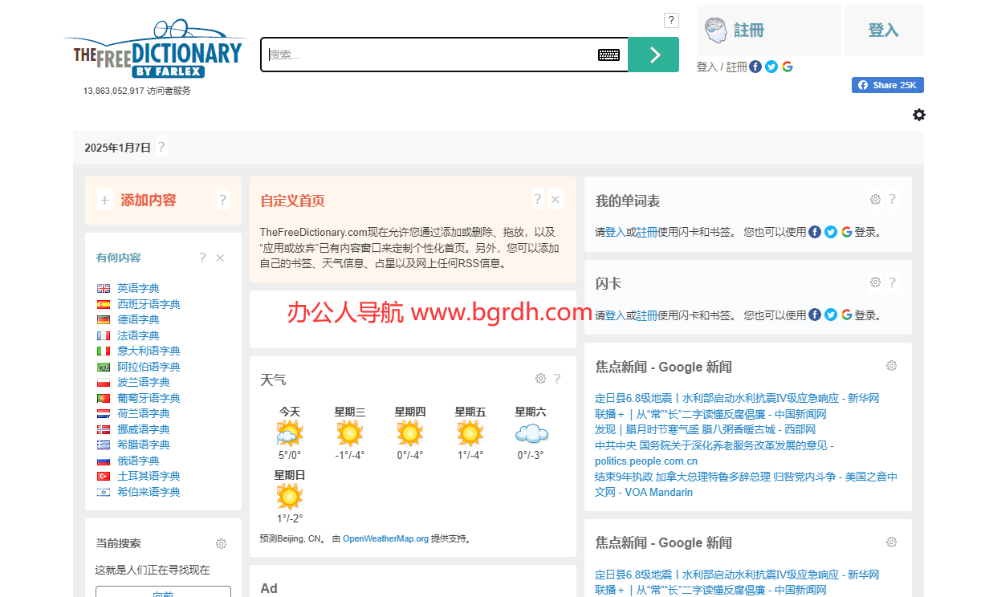Click the help question mark next to the date
This screenshot has height=597, width=985.
(161, 147)
